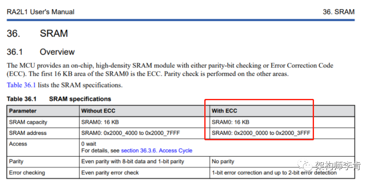Click the SRAM capacity row label
This screenshot has width=373, height=182.
(x=28, y=122)
